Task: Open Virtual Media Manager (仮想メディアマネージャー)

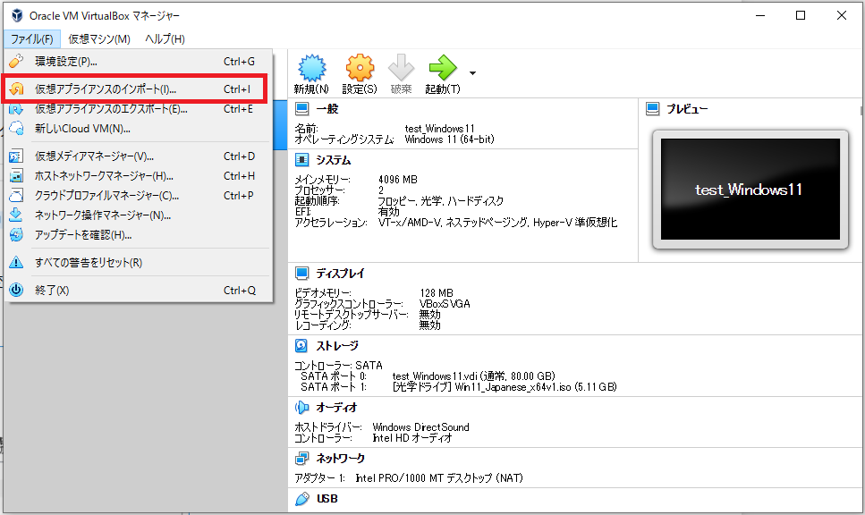Action: click(138, 156)
